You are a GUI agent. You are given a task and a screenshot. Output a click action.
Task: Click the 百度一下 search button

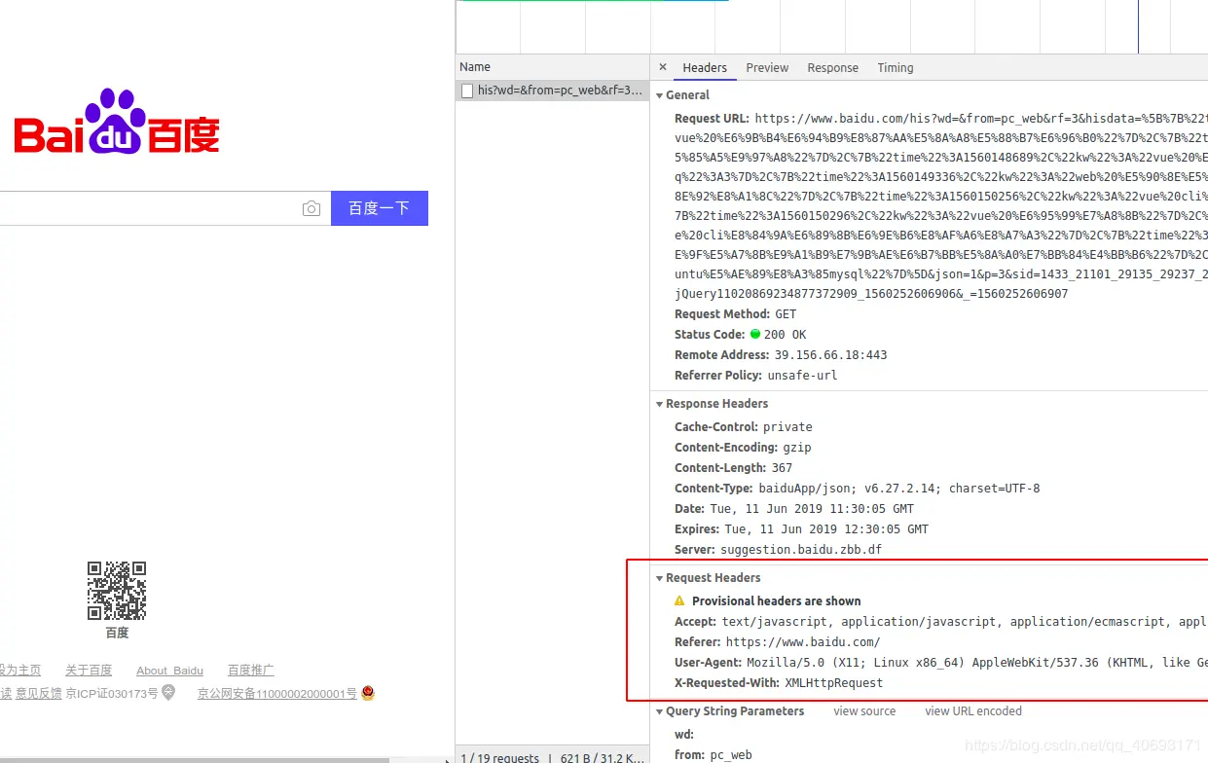pos(380,208)
